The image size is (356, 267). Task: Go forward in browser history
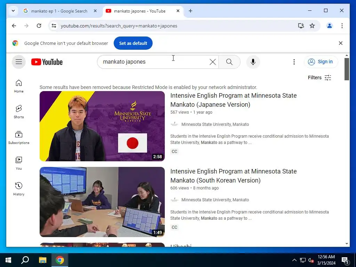coord(26,26)
